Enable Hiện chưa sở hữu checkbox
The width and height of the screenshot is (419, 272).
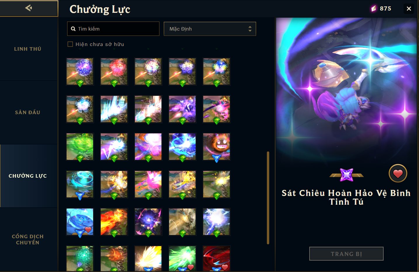pos(70,44)
